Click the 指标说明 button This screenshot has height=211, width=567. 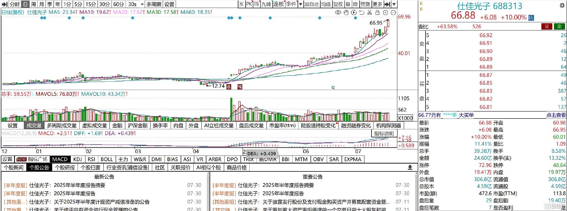point(384,133)
